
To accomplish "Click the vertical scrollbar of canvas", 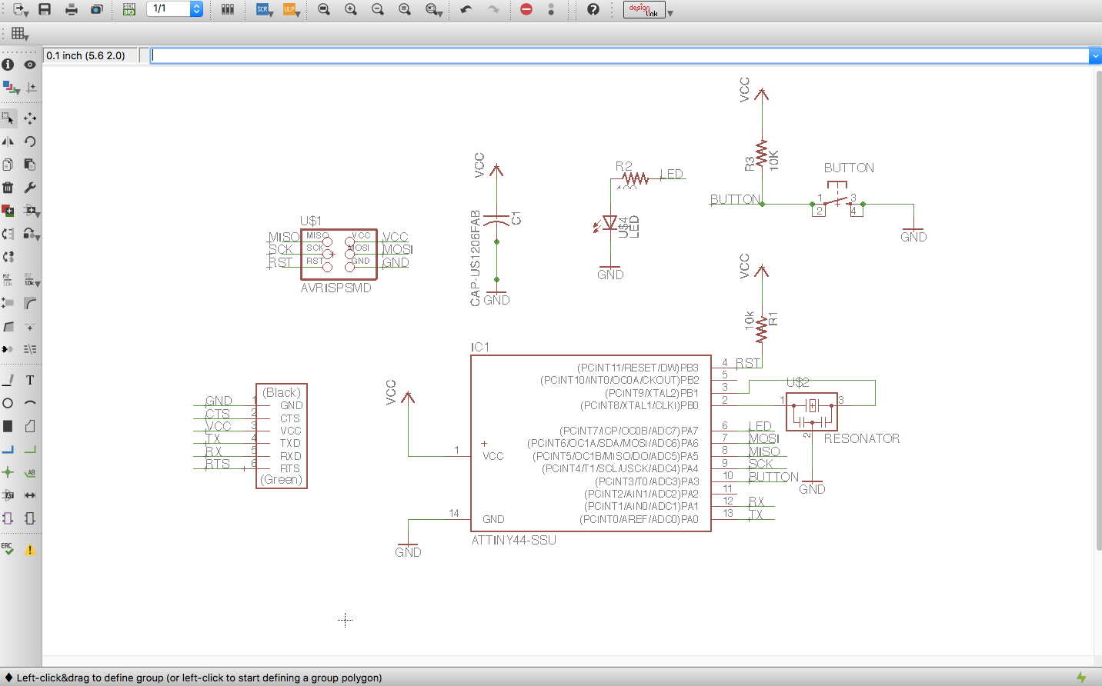I will [1098, 311].
